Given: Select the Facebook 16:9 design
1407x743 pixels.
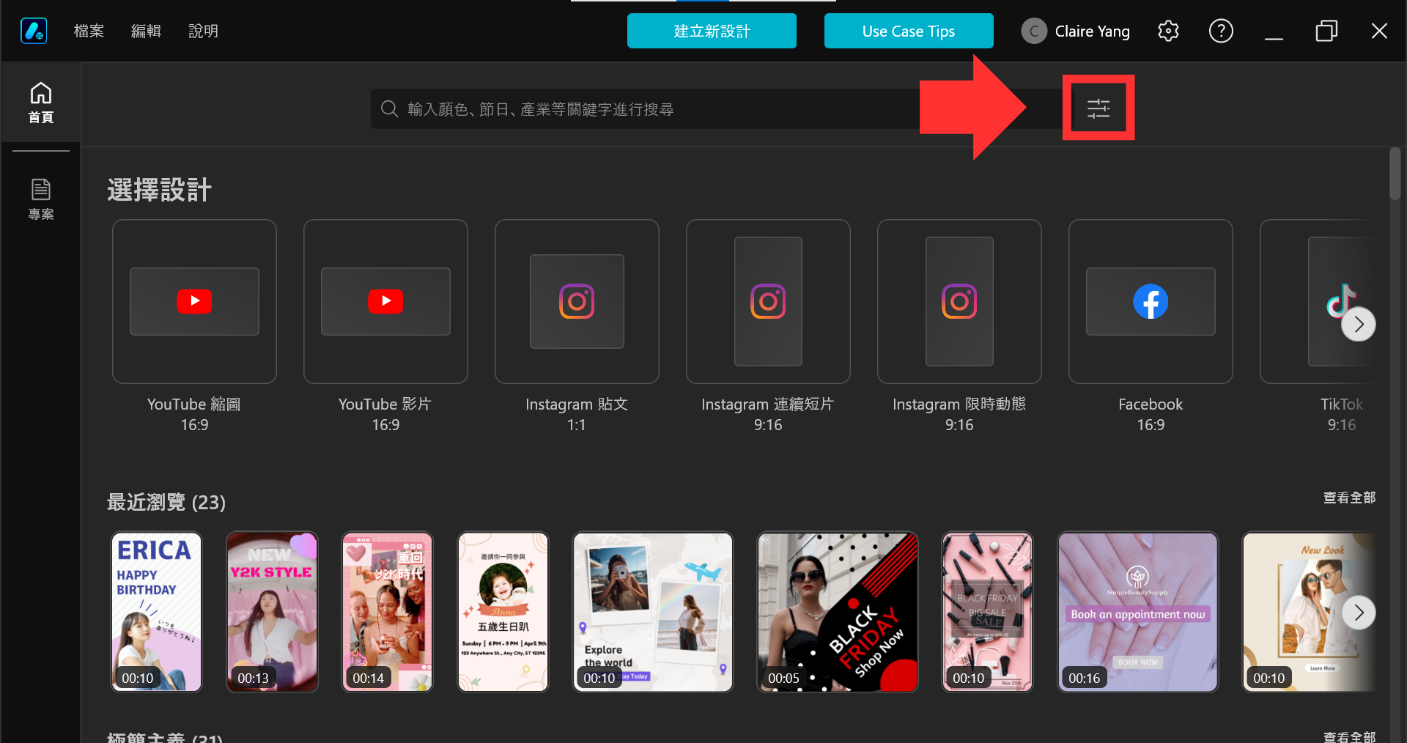Looking at the screenshot, I should pos(1151,301).
